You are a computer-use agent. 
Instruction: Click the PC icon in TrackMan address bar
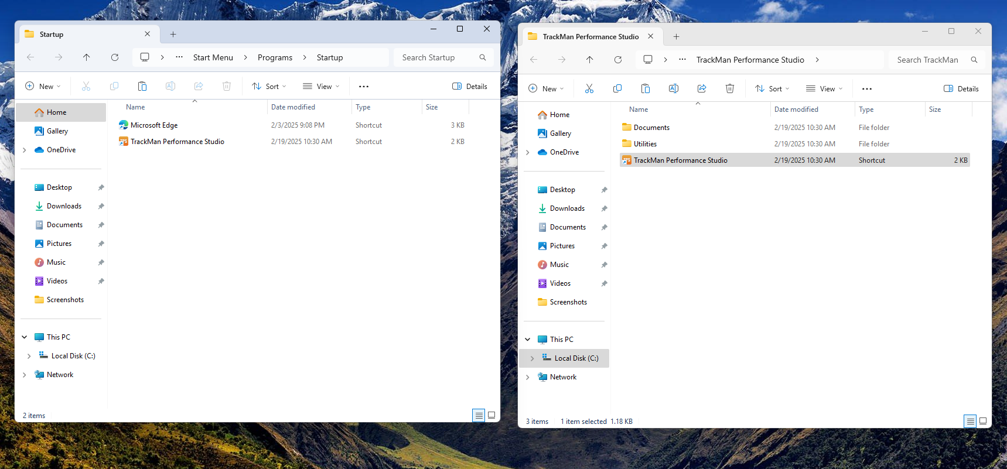[648, 60]
